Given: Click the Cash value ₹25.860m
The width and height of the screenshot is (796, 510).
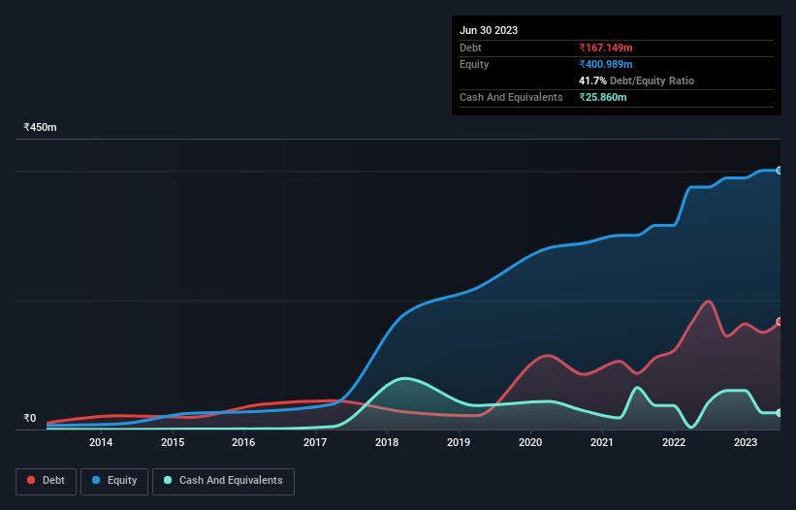Looking at the screenshot, I should 603,97.
